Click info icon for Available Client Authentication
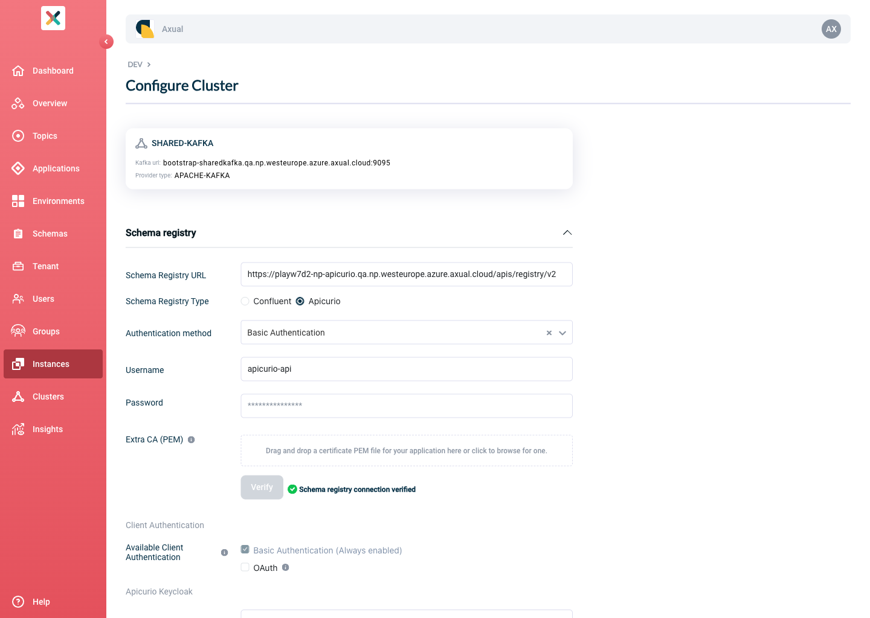Screen dimensions: 870x618 [225, 553]
